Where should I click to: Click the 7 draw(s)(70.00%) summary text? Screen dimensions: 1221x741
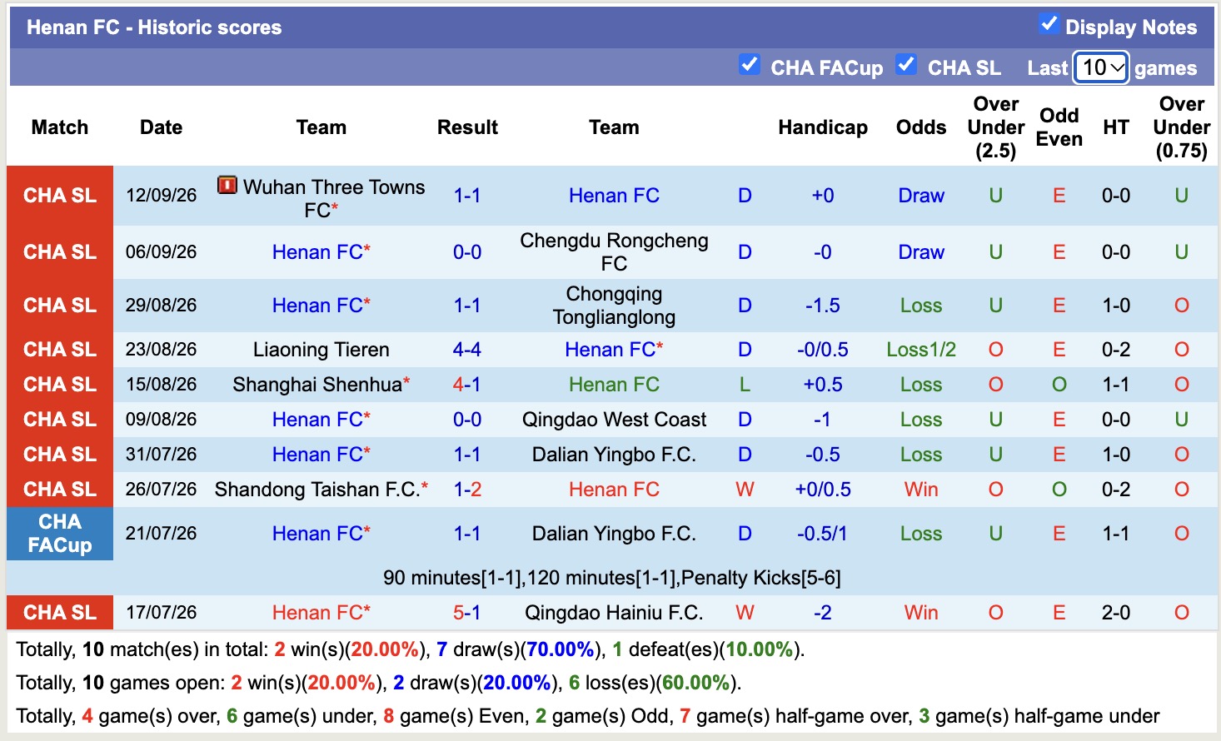[516, 649]
